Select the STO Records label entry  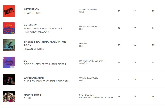[86, 95]
